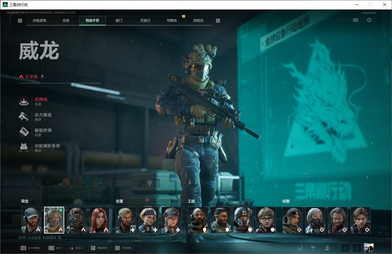This screenshot has width=392, height=254.
Task: Select the braided-hair support operator portrait
Action: 171,220
